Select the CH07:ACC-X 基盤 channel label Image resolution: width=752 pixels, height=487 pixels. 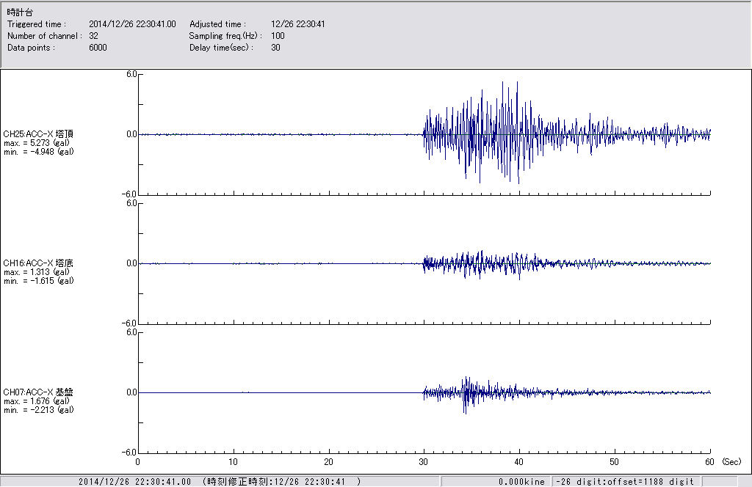point(38,392)
